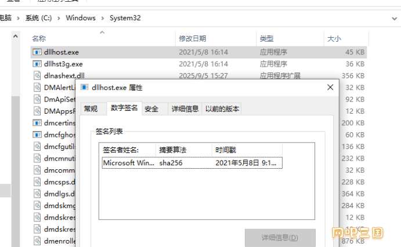
Task: Click the 时间戳 column header
Action: coord(247,150)
